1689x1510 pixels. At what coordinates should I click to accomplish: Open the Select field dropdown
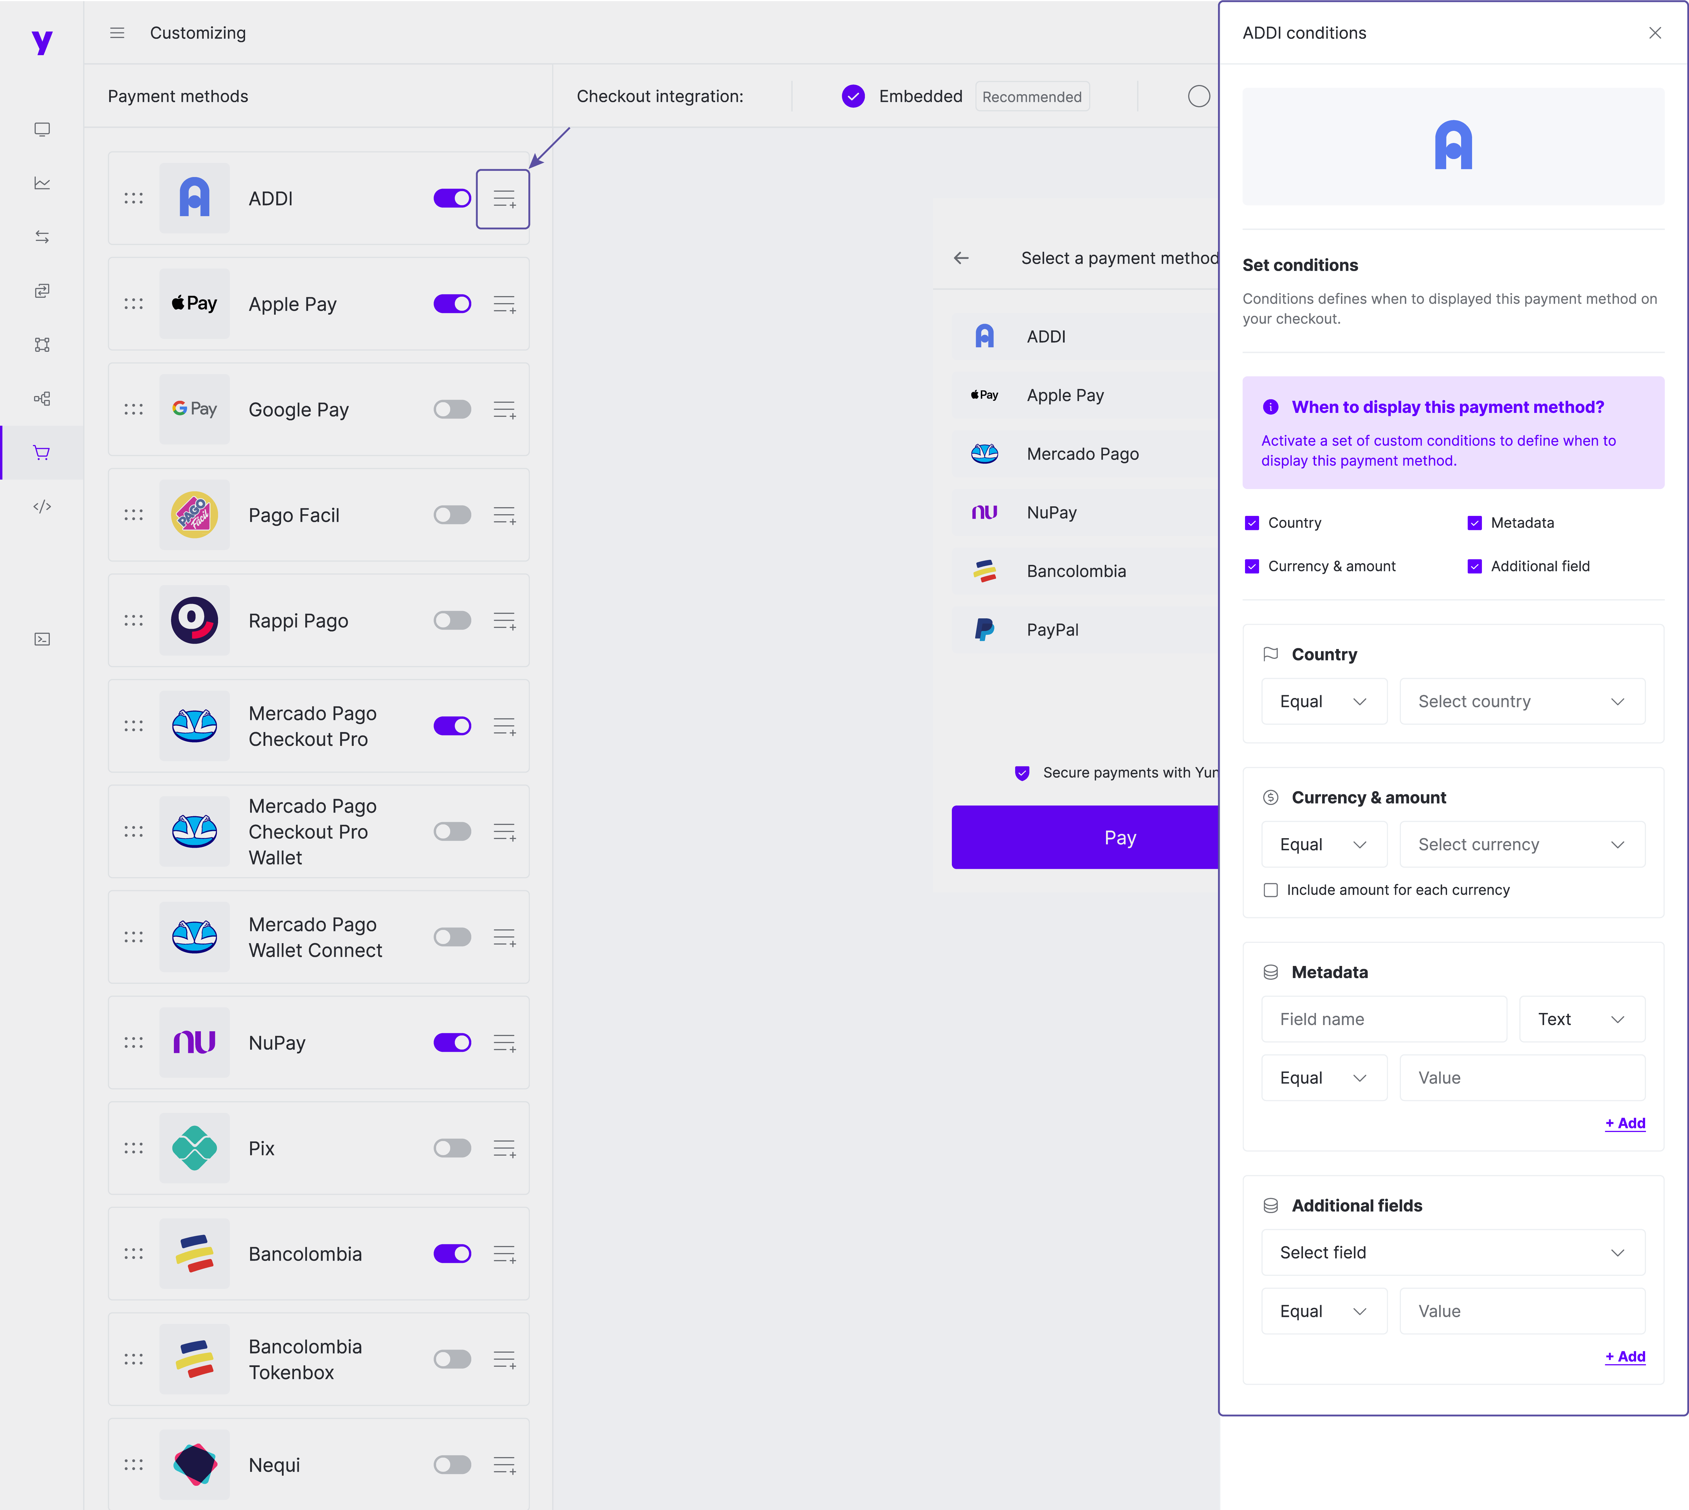[1452, 1253]
